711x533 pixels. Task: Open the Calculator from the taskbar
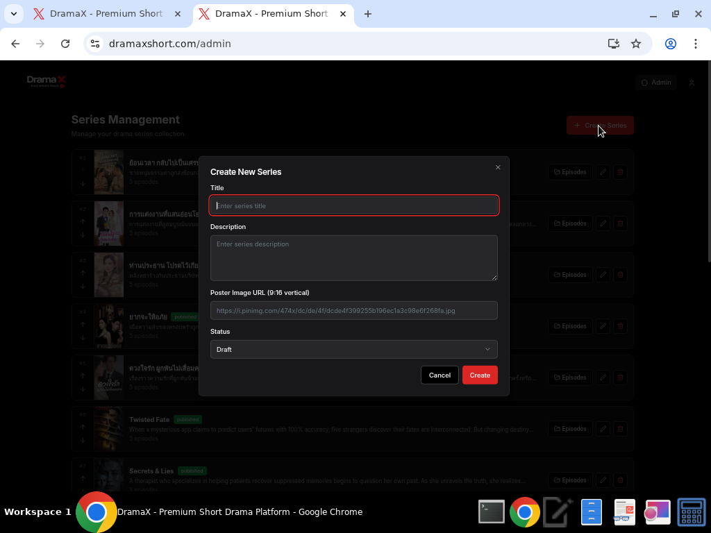click(691, 511)
